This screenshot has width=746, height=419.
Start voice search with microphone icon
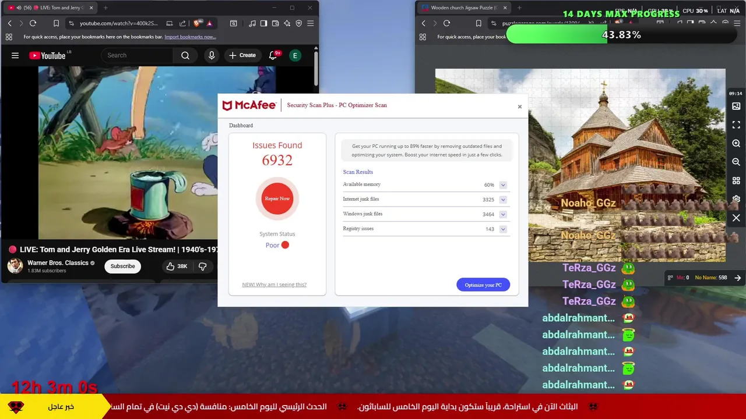[x=212, y=55]
